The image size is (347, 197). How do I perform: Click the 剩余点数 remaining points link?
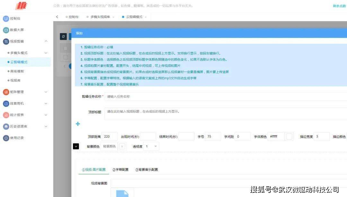[x=339, y=5]
